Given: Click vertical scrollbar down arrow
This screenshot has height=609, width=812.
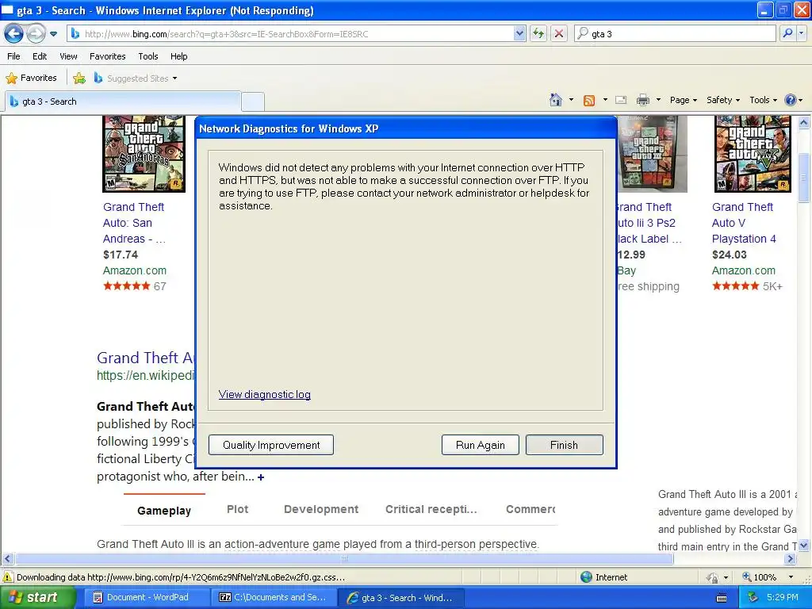Looking at the screenshot, I should [x=804, y=545].
